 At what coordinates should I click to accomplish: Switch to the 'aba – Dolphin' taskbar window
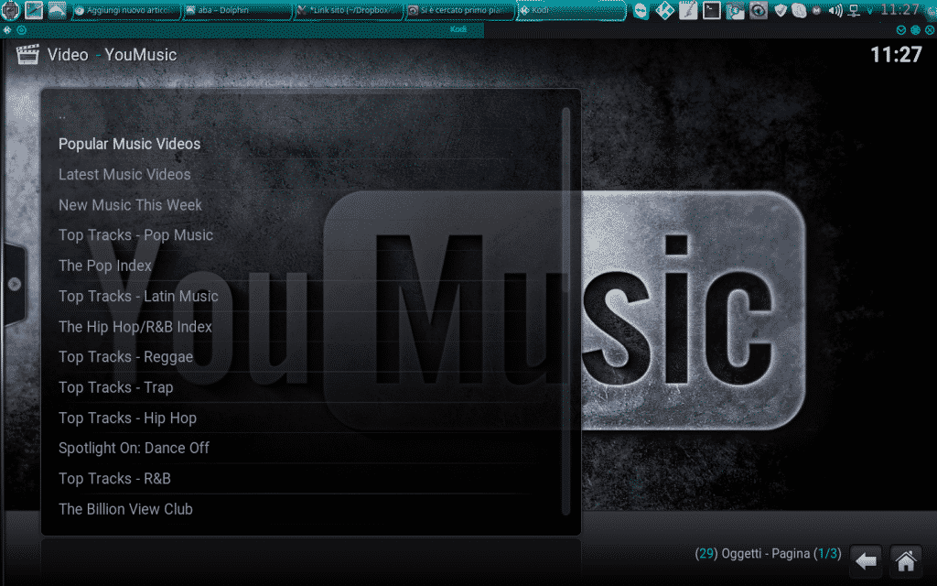(237, 11)
